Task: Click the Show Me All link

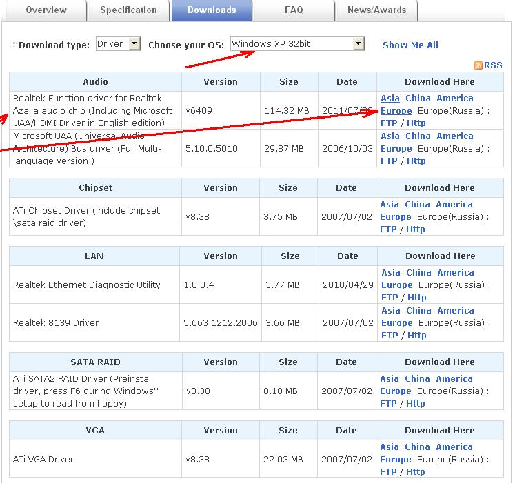Action: pos(410,45)
